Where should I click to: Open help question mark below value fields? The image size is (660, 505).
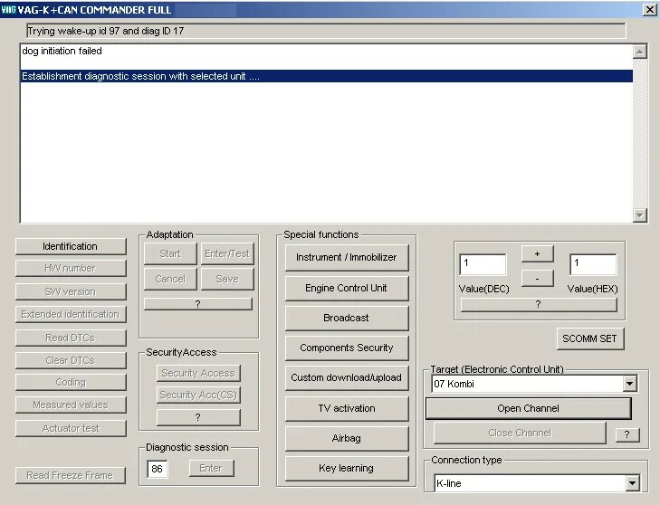[x=539, y=304]
